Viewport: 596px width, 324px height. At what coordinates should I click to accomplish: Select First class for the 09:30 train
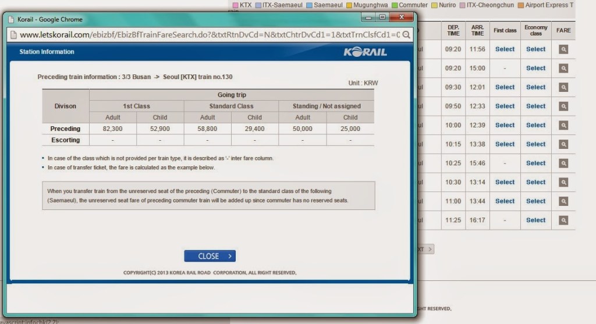click(x=505, y=87)
